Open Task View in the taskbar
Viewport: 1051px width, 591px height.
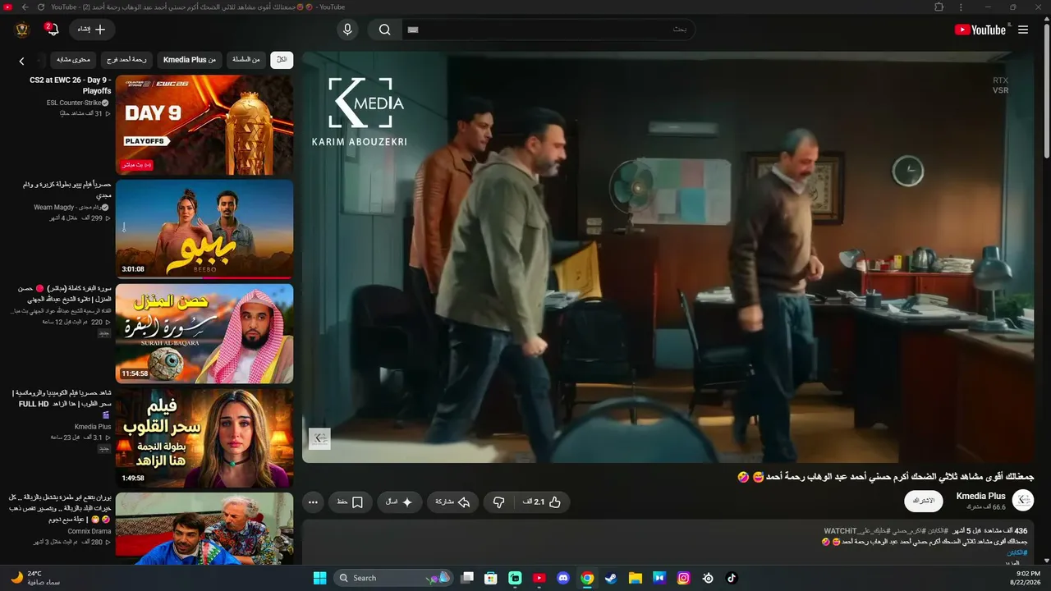click(467, 578)
